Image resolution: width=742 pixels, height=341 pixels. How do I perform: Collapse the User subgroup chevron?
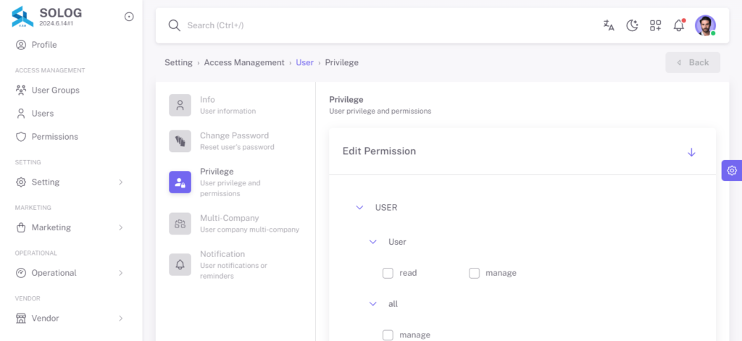[373, 242]
